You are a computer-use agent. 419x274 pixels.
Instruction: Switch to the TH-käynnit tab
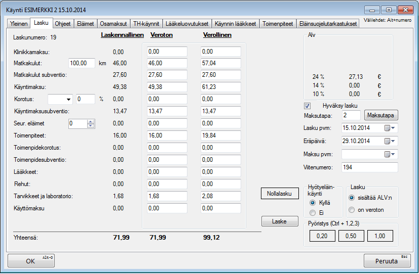[146, 24]
